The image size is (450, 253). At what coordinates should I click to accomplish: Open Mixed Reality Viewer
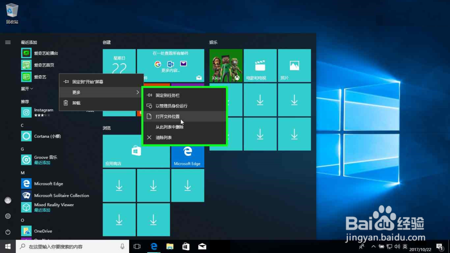[47, 207]
